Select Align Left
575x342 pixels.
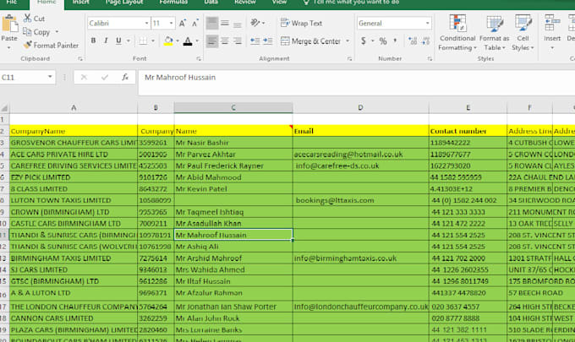(x=212, y=41)
